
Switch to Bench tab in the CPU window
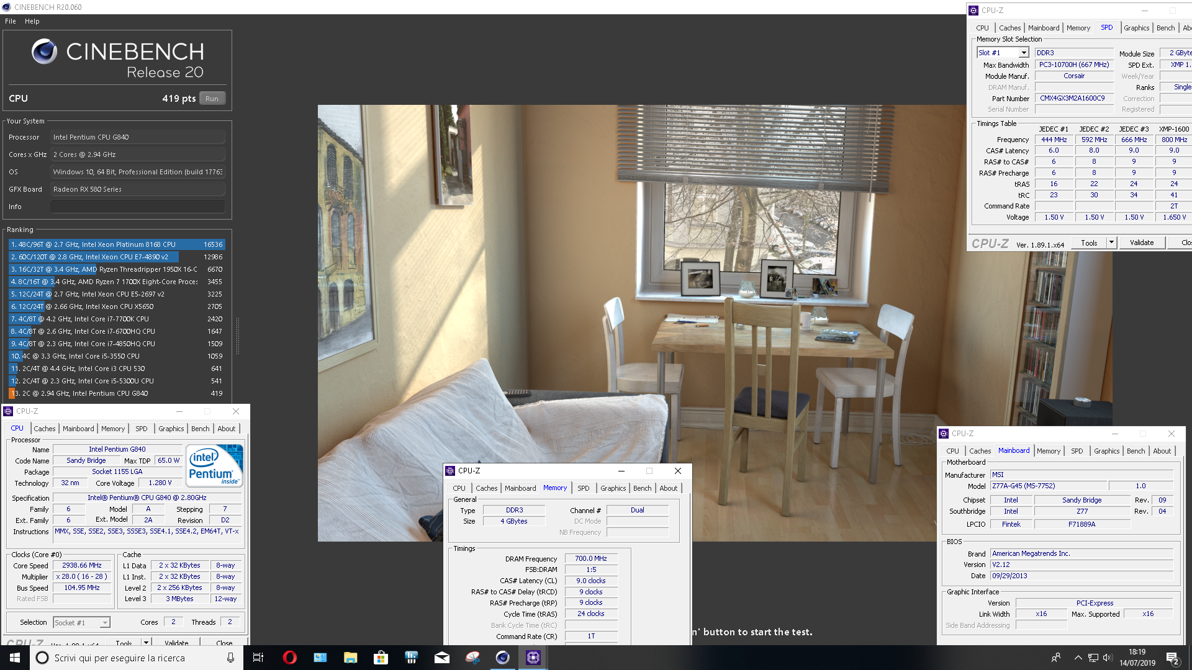point(200,429)
